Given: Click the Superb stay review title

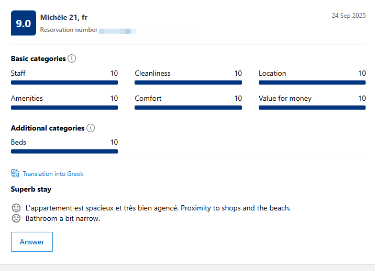Looking at the screenshot, I should click(31, 189).
